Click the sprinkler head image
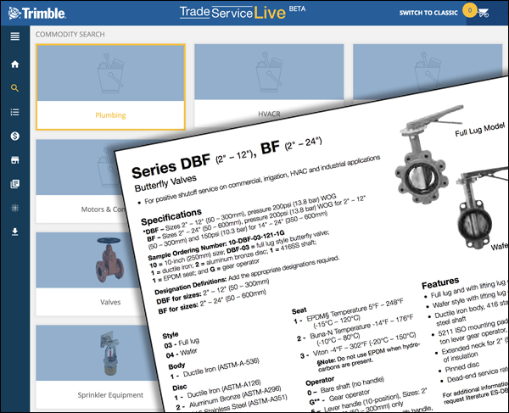 pos(109,353)
